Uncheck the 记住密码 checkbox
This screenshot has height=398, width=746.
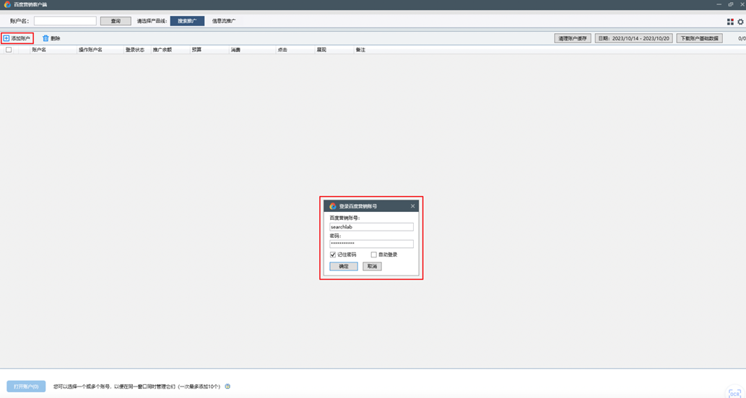click(x=333, y=255)
